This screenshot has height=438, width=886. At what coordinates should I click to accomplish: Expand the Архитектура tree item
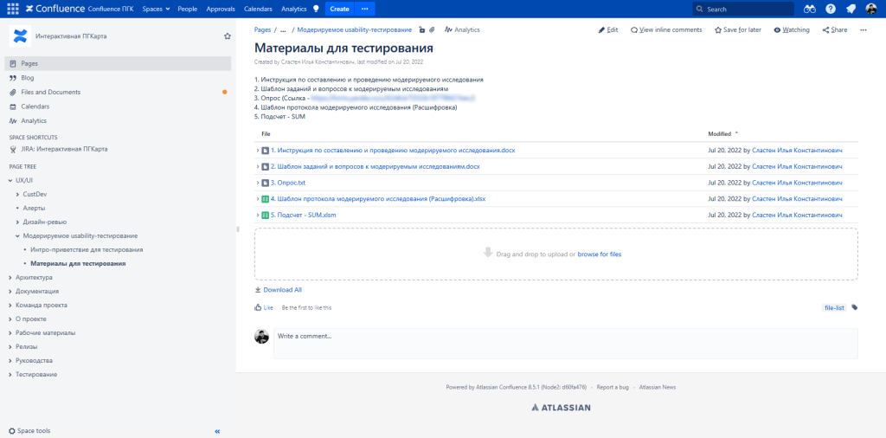pyautogui.click(x=10, y=278)
